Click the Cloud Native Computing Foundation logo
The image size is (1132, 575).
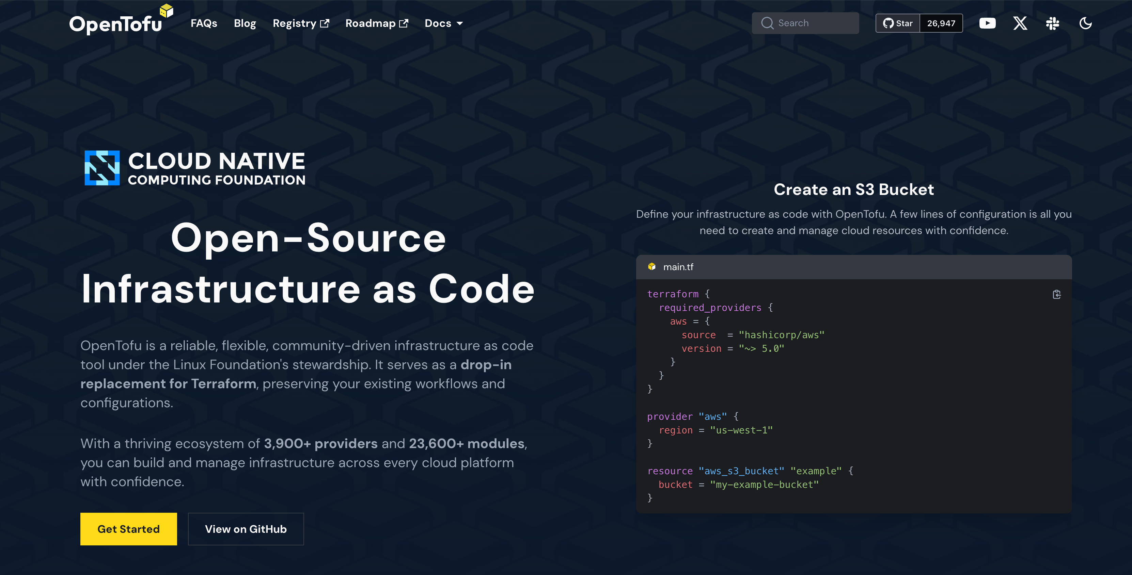coord(195,168)
